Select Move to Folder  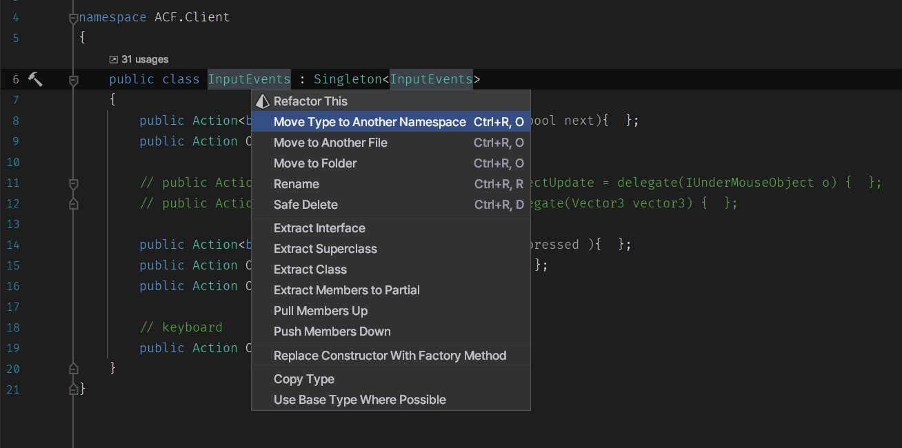click(391, 163)
